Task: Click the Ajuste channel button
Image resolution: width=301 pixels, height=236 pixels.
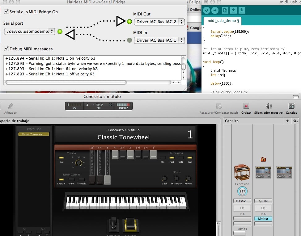Action: 263,201
